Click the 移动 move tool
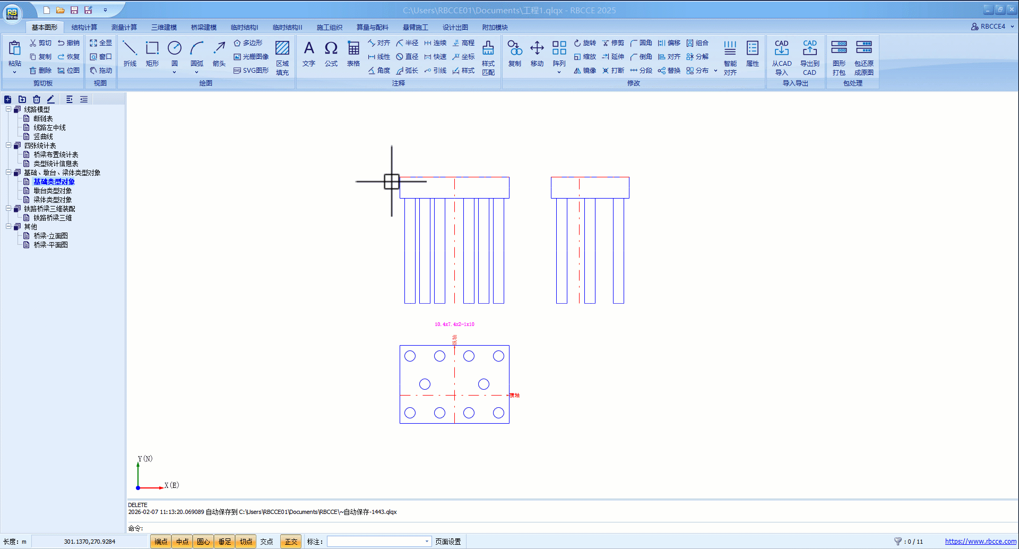Viewport: 1019px width, 549px height. click(x=537, y=54)
